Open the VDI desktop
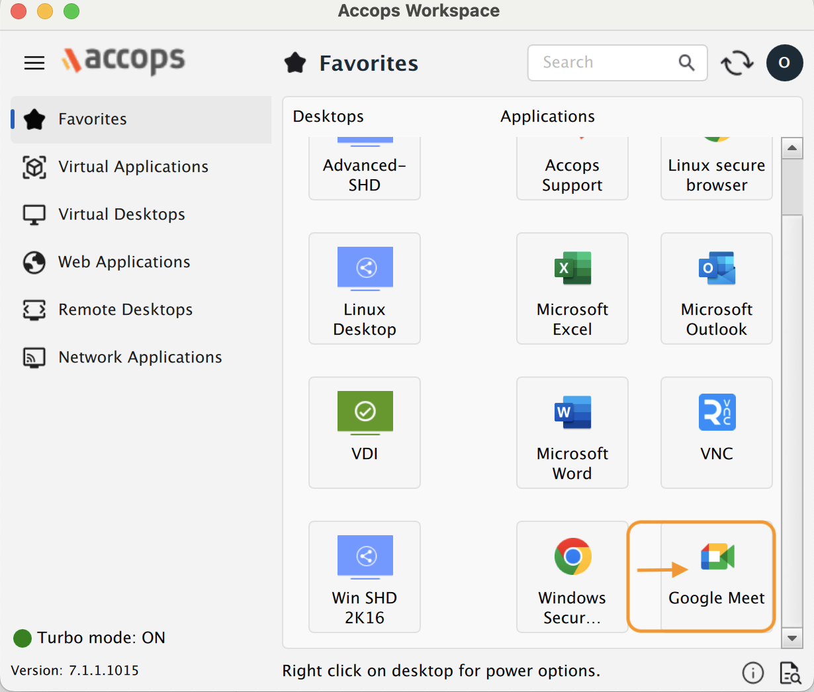 [365, 432]
